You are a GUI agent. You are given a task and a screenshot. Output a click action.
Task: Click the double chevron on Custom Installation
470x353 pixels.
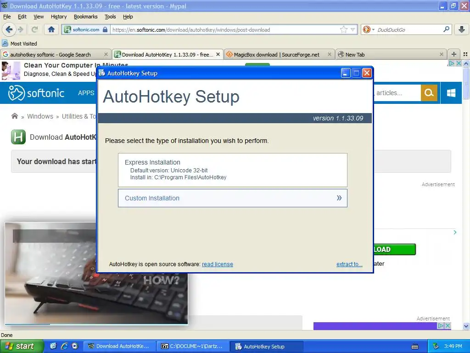[x=339, y=198]
